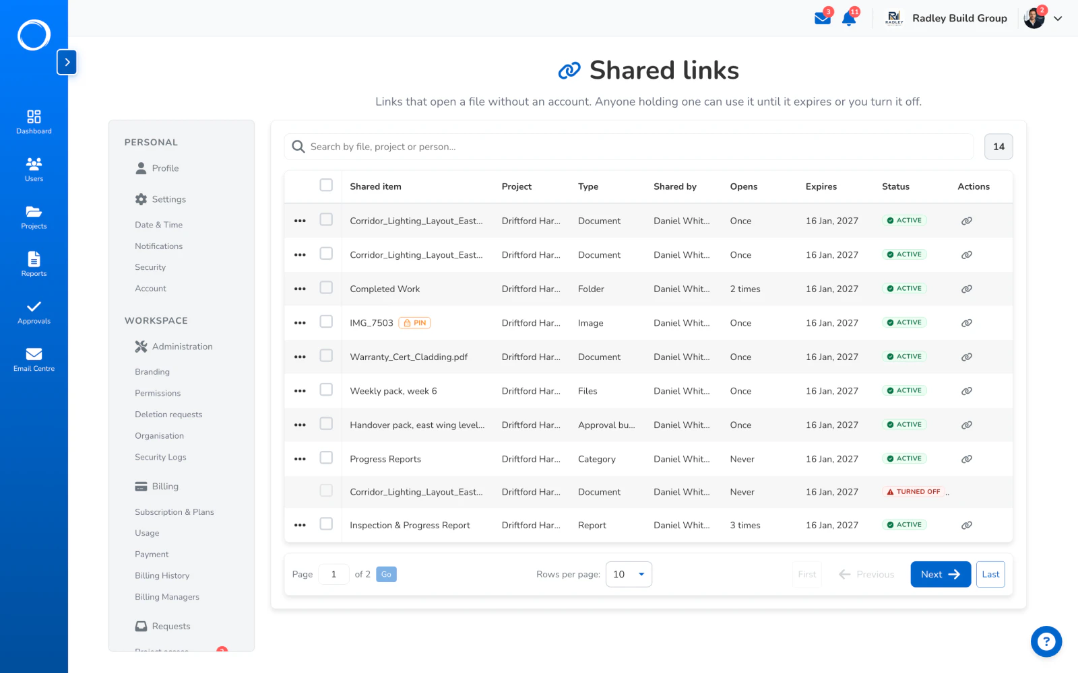Open row menu for Progress Reports
This screenshot has height=673, width=1078.
(x=300, y=459)
